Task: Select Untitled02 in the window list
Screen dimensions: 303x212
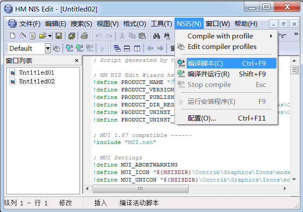Action: [37, 81]
